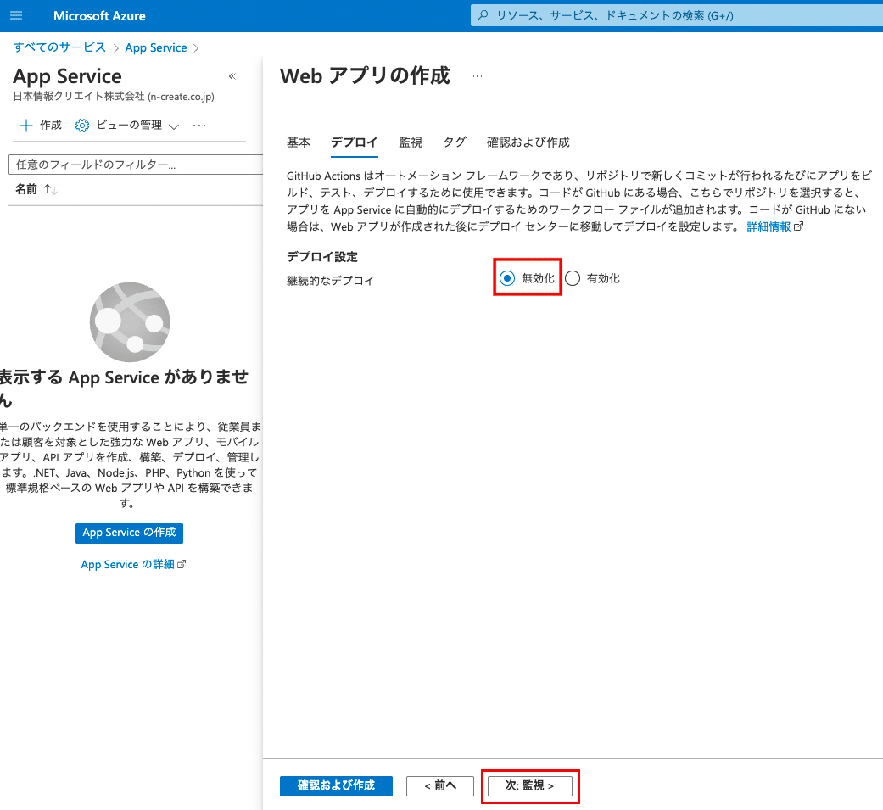Open the Azure portal hamburger menu

tap(16, 16)
